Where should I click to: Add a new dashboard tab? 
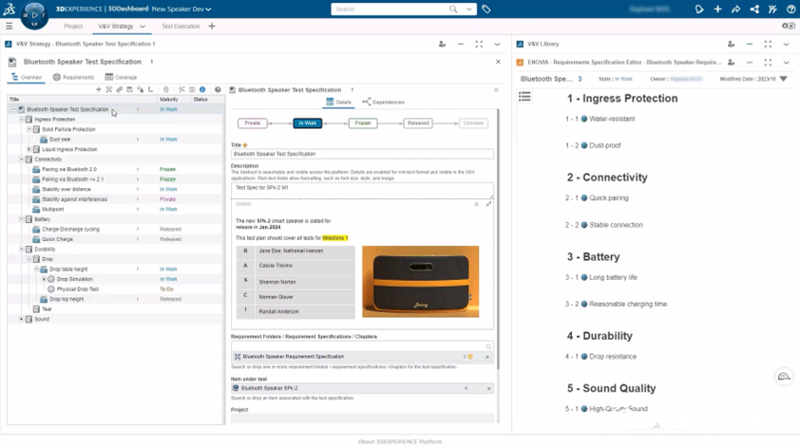[212, 26]
